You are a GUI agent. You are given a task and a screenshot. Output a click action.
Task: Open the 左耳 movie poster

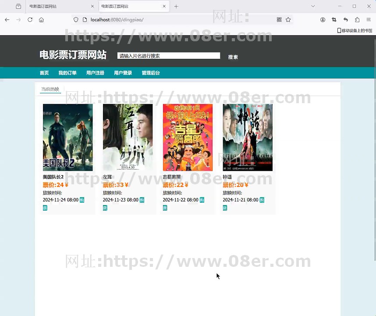(128, 137)
